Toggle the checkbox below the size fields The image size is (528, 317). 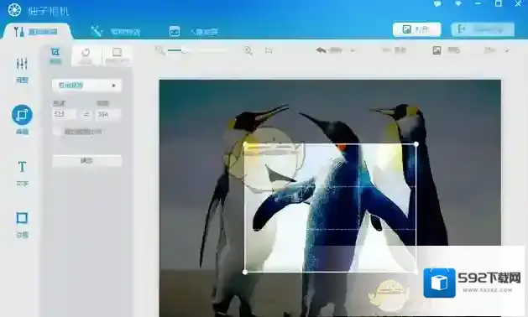(x=58, y=132)
